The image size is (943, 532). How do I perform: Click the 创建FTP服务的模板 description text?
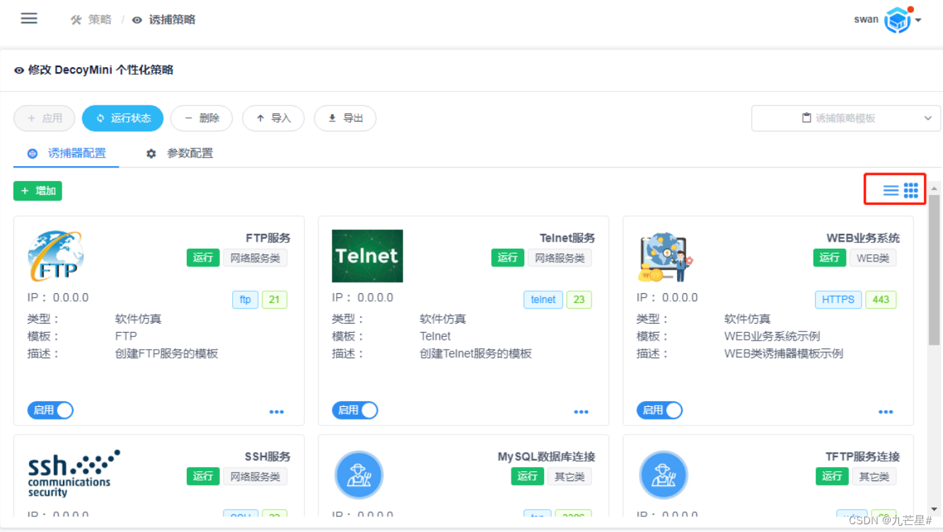[x=167, y=353]
